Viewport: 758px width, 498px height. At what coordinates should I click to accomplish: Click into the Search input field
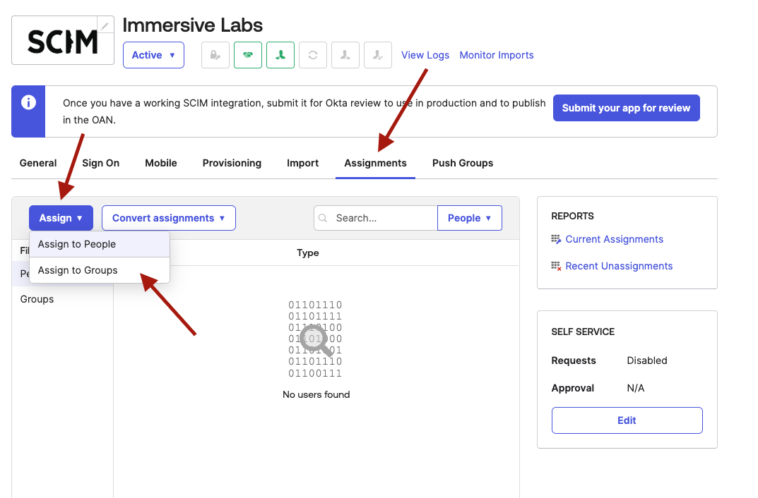coord(376,218)
